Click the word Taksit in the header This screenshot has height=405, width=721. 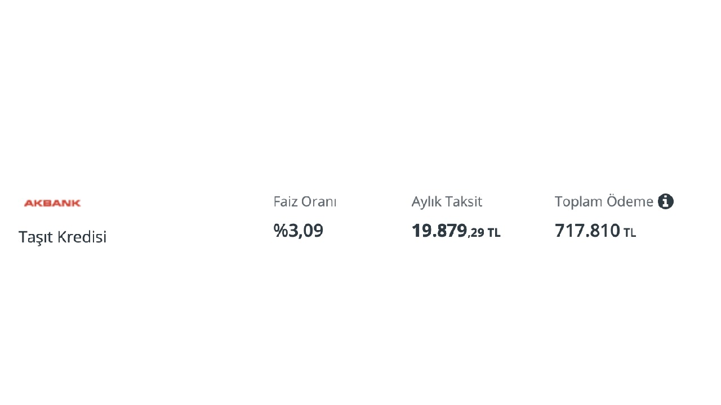464,201
